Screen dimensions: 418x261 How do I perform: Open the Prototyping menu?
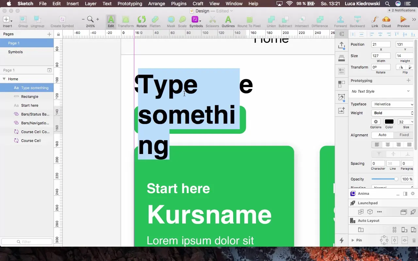coord(130,4)
